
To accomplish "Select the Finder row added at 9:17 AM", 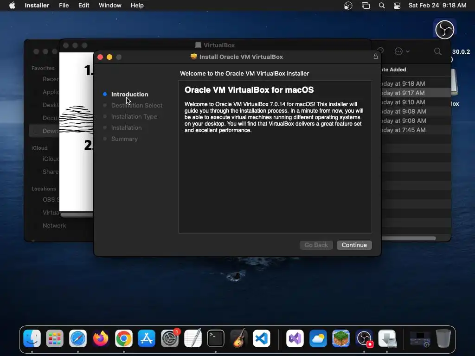I will click(416, 93).
